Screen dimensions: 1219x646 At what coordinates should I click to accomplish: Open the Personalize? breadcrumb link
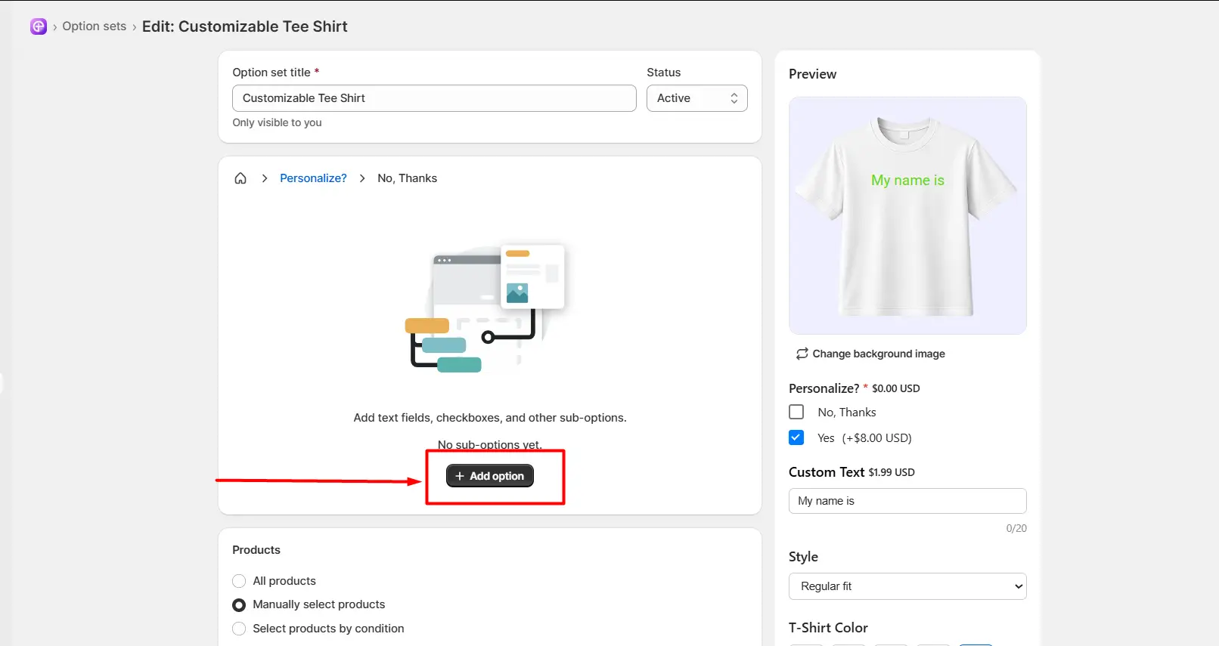tap(313, 178)
